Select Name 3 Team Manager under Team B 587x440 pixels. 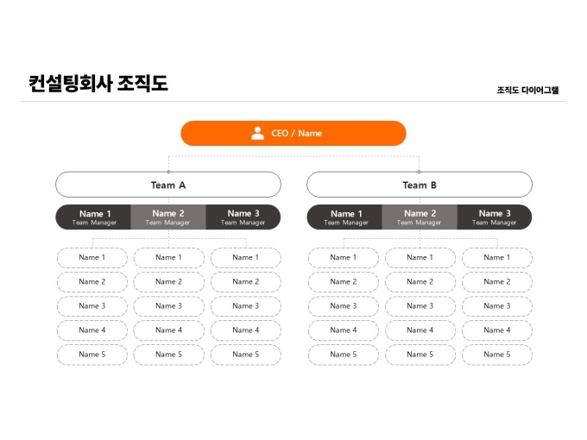coord(494,217)
